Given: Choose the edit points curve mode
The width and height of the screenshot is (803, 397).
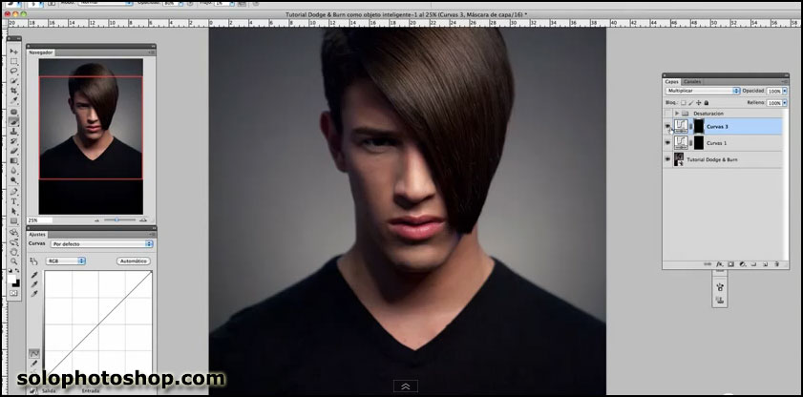Looking at the screenshot, I should point(34,353).
